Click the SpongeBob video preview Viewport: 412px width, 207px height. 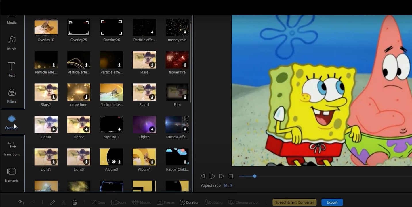point(322,90)
